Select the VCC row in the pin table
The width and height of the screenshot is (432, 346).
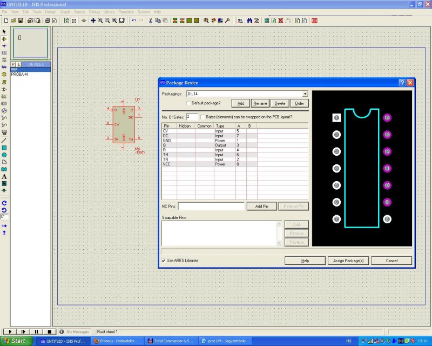[210, 164]
